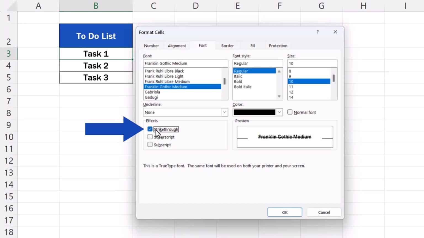
Task: Select the Fill tab
Action: click(x=252, y=45)
